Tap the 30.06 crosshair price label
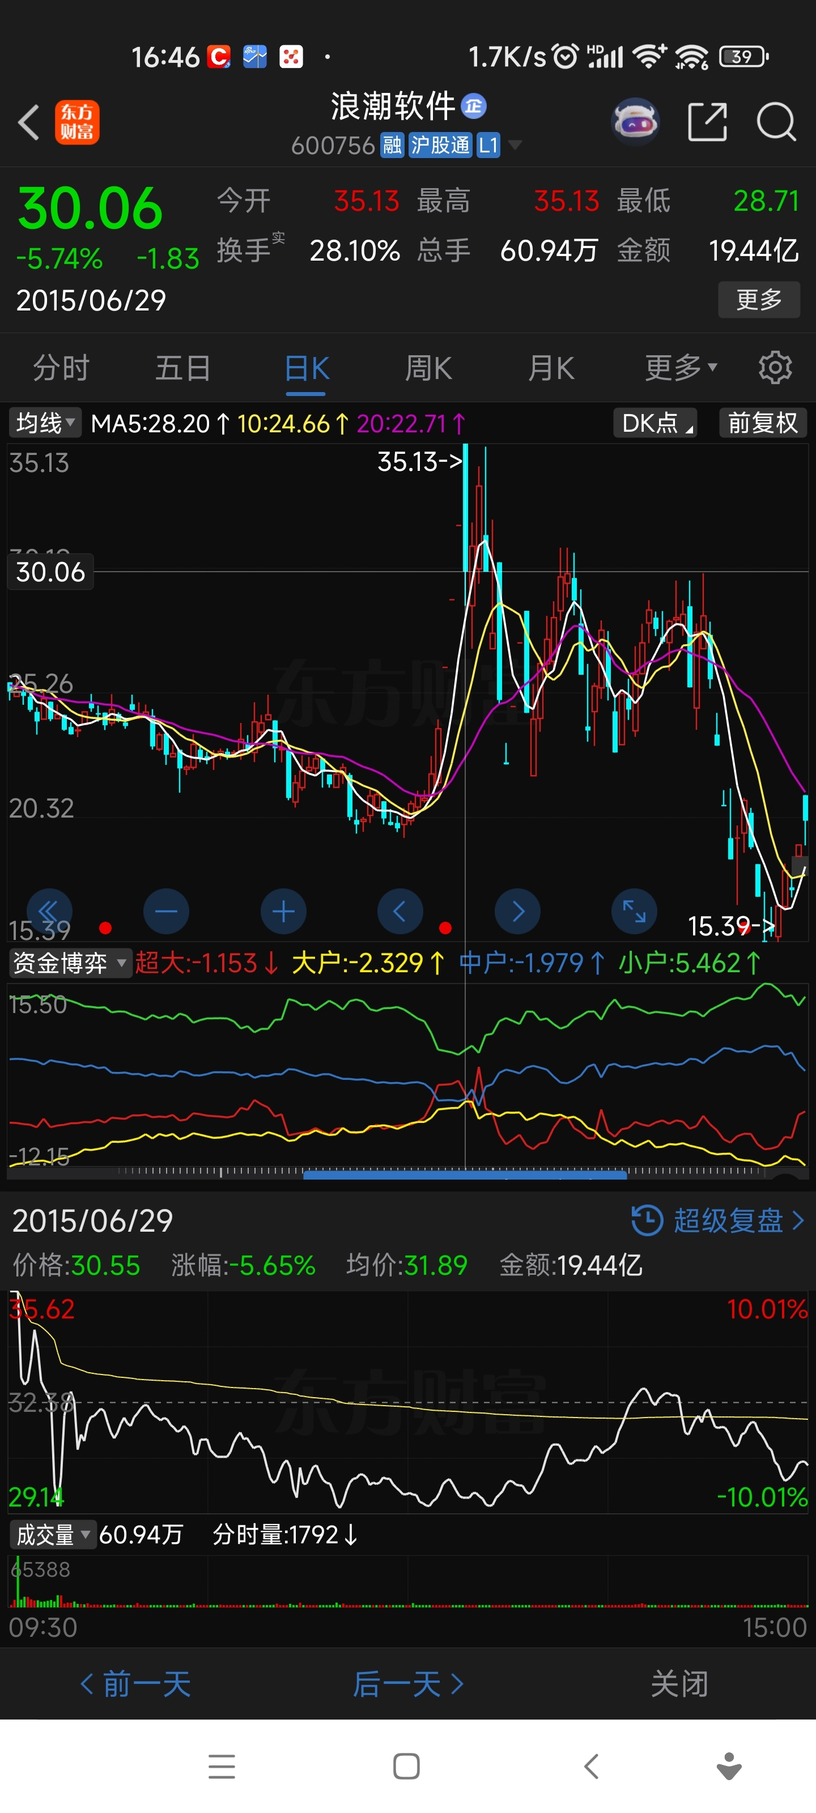Viewport: 816px width, 1813px height. (50, 572)
